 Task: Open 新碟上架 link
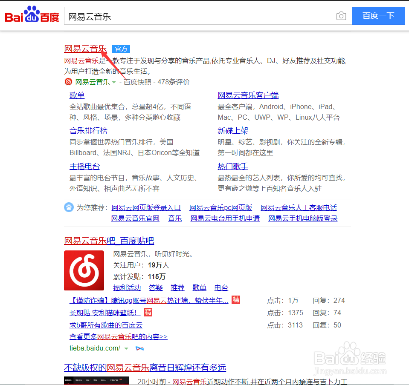[233, 130]
